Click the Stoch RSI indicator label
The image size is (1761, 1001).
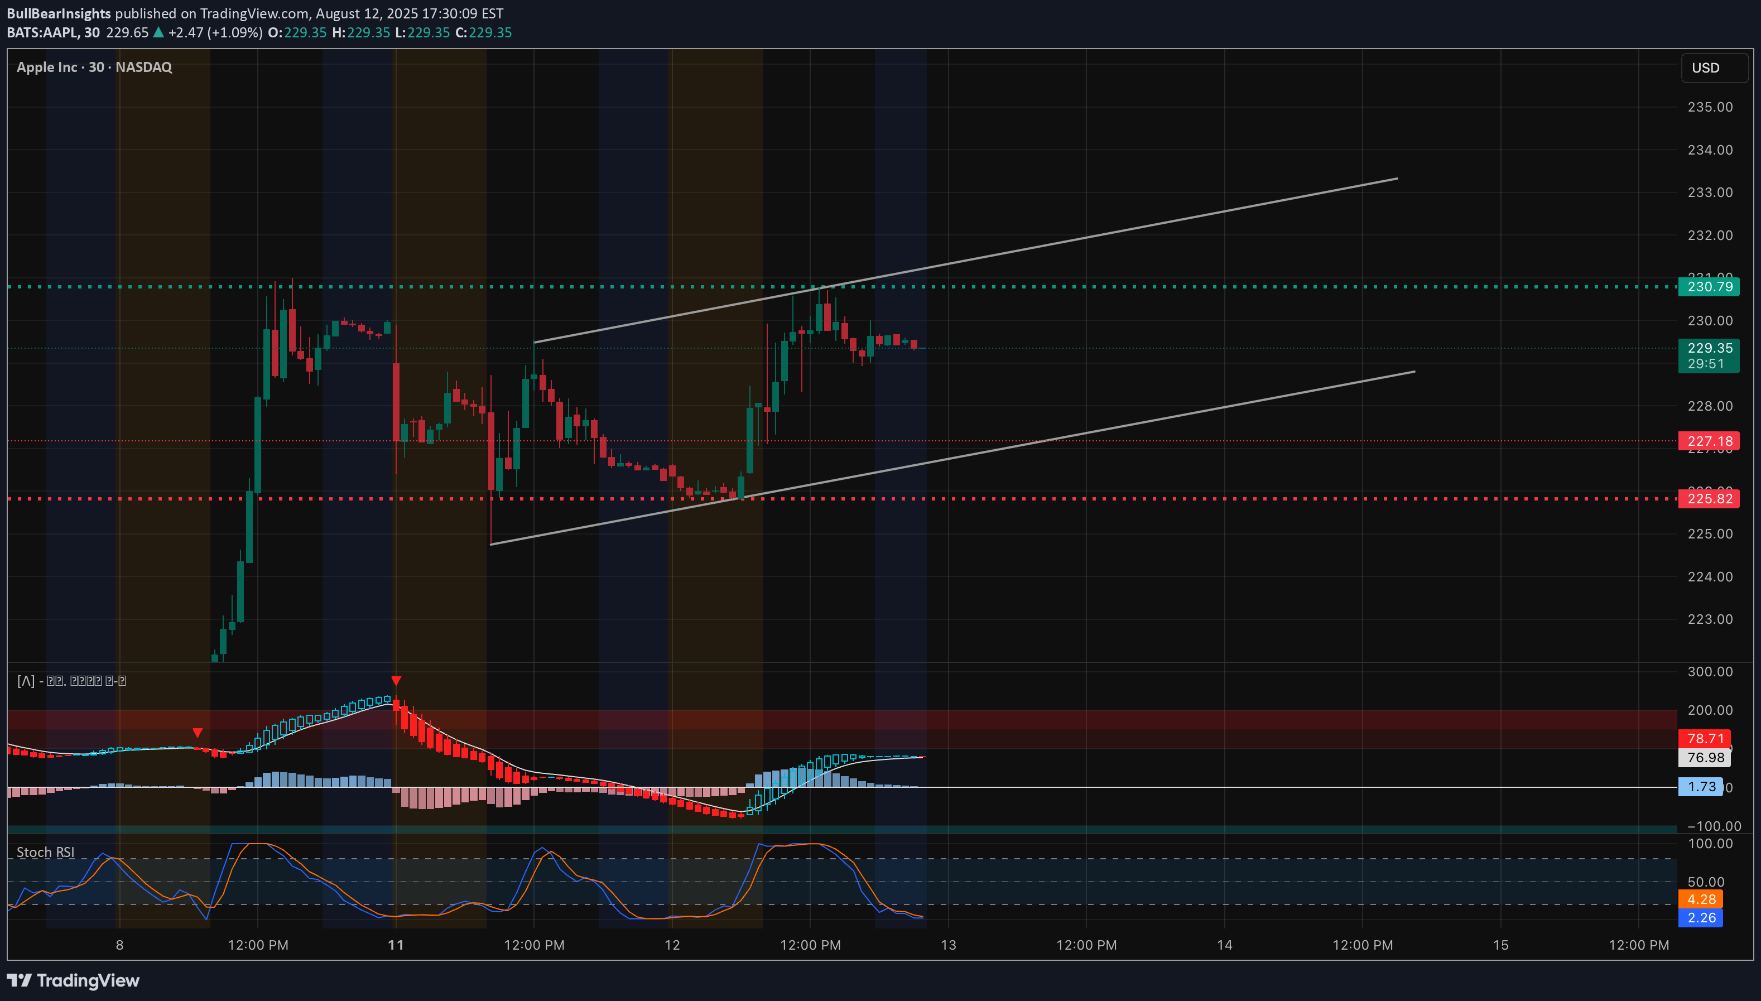pyautogui.click(x=45, y=853)
